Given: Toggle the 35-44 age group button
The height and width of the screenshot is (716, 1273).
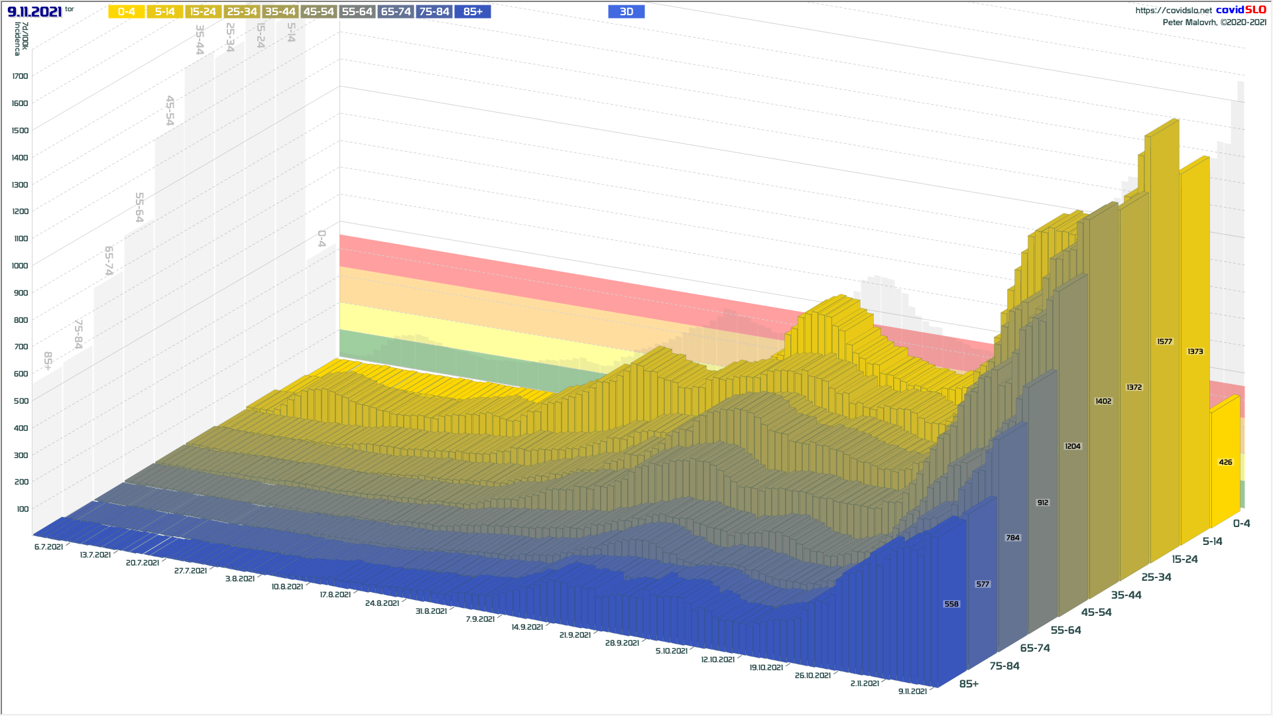Looking at the screenshot, I should [280, 12].
